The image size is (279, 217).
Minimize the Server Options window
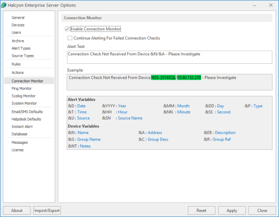click(x=255, y=6)
